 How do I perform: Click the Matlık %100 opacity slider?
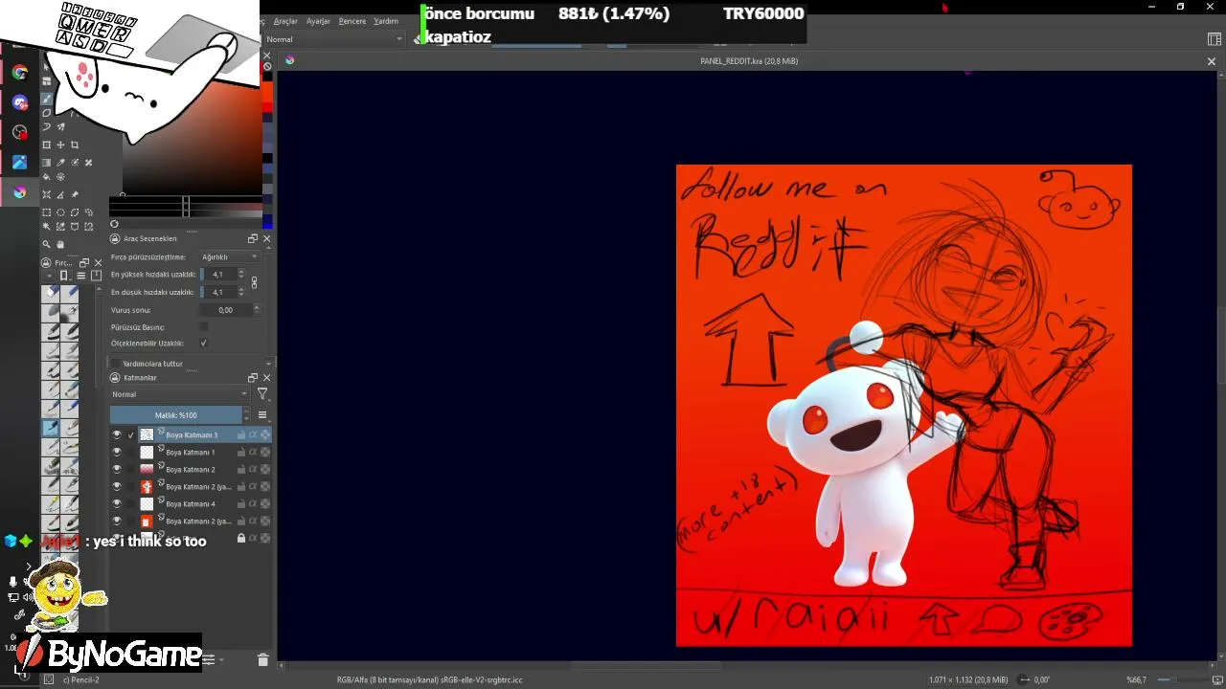tap(176, 414)
